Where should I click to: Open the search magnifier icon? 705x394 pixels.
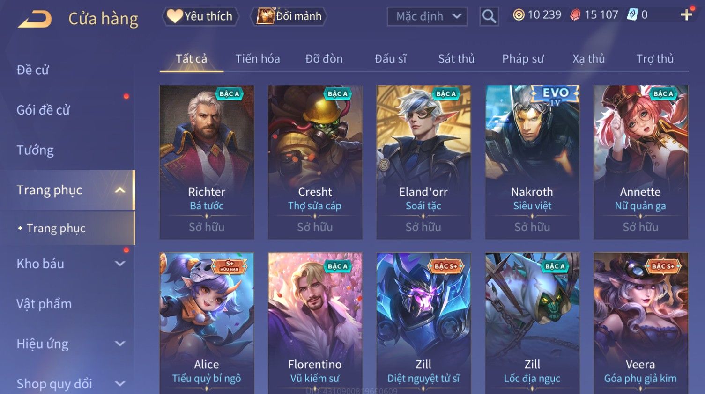pyautogui.click(x=489, y=16)
